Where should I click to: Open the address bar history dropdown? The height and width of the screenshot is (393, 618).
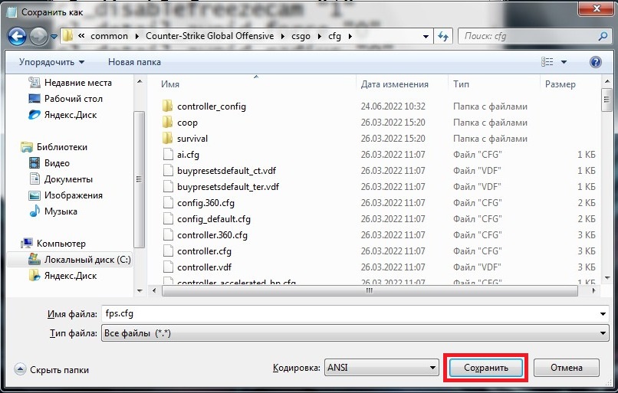tap(426, 37)
